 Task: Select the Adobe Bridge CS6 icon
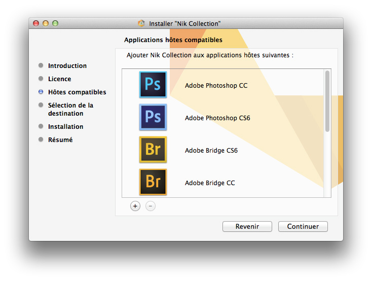coord(153,150)
